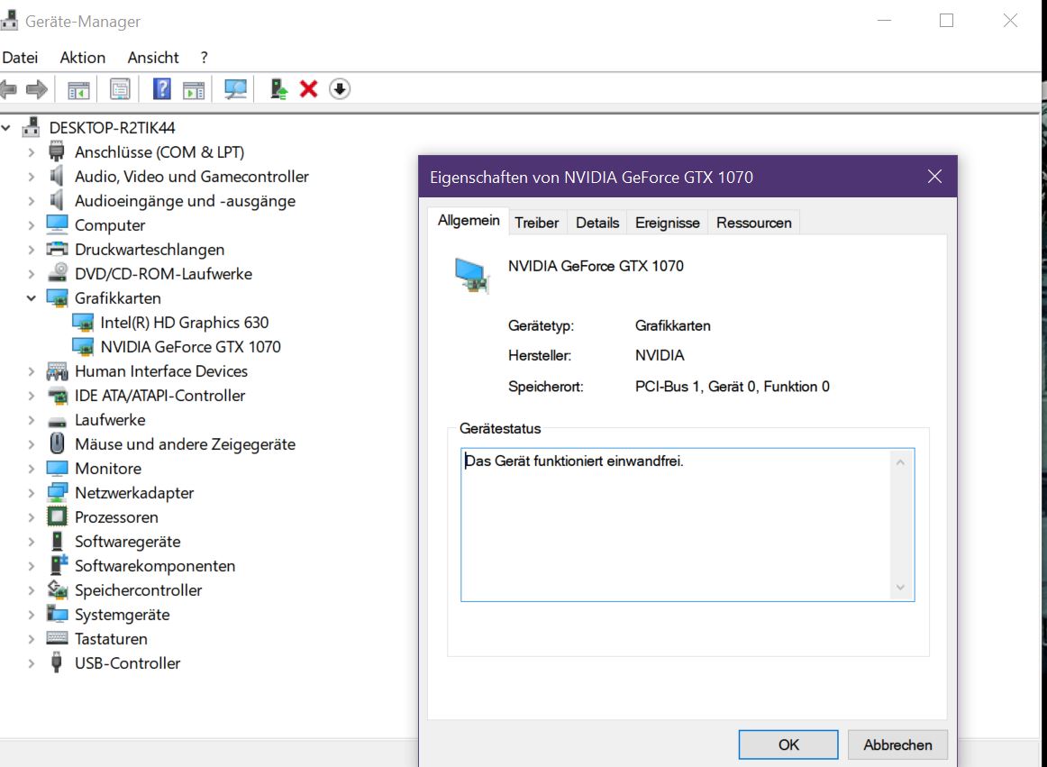1047x767 pixels.
Task: Expand the Softwaregeräte category
Action: [x=32, y=541]
